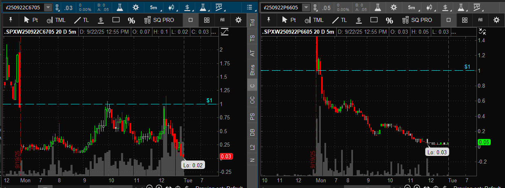The image size is (505, 188).
Task: Select the rectangle drawing tool in left chart
Action: 116,20
